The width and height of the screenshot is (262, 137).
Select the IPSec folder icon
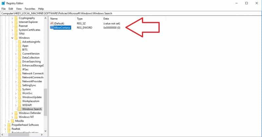(20, 69)
